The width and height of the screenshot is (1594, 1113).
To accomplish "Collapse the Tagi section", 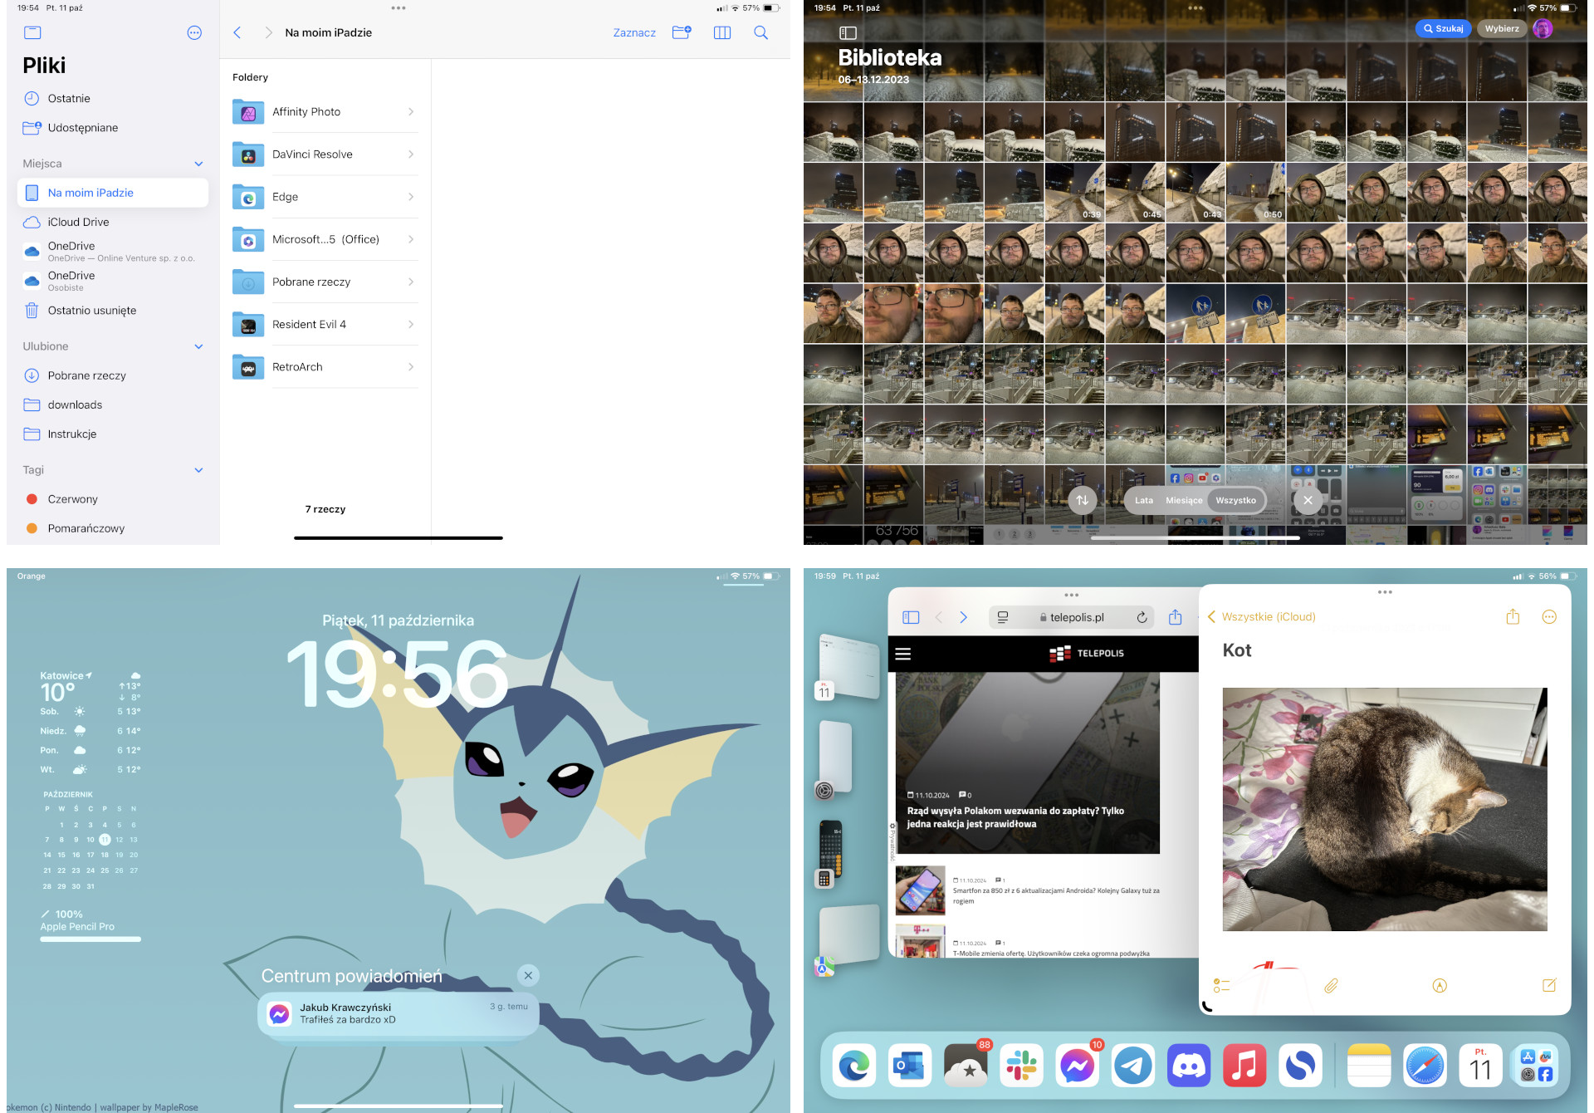I will pos(198,470).
